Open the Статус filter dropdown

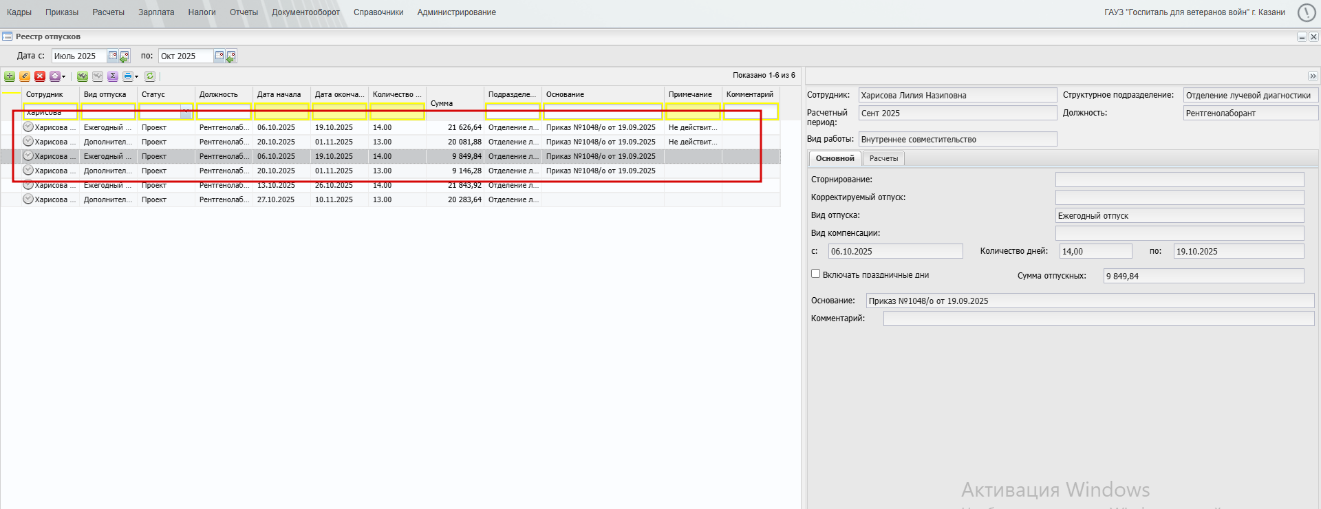pyautogui.click(x=186, y=111)
